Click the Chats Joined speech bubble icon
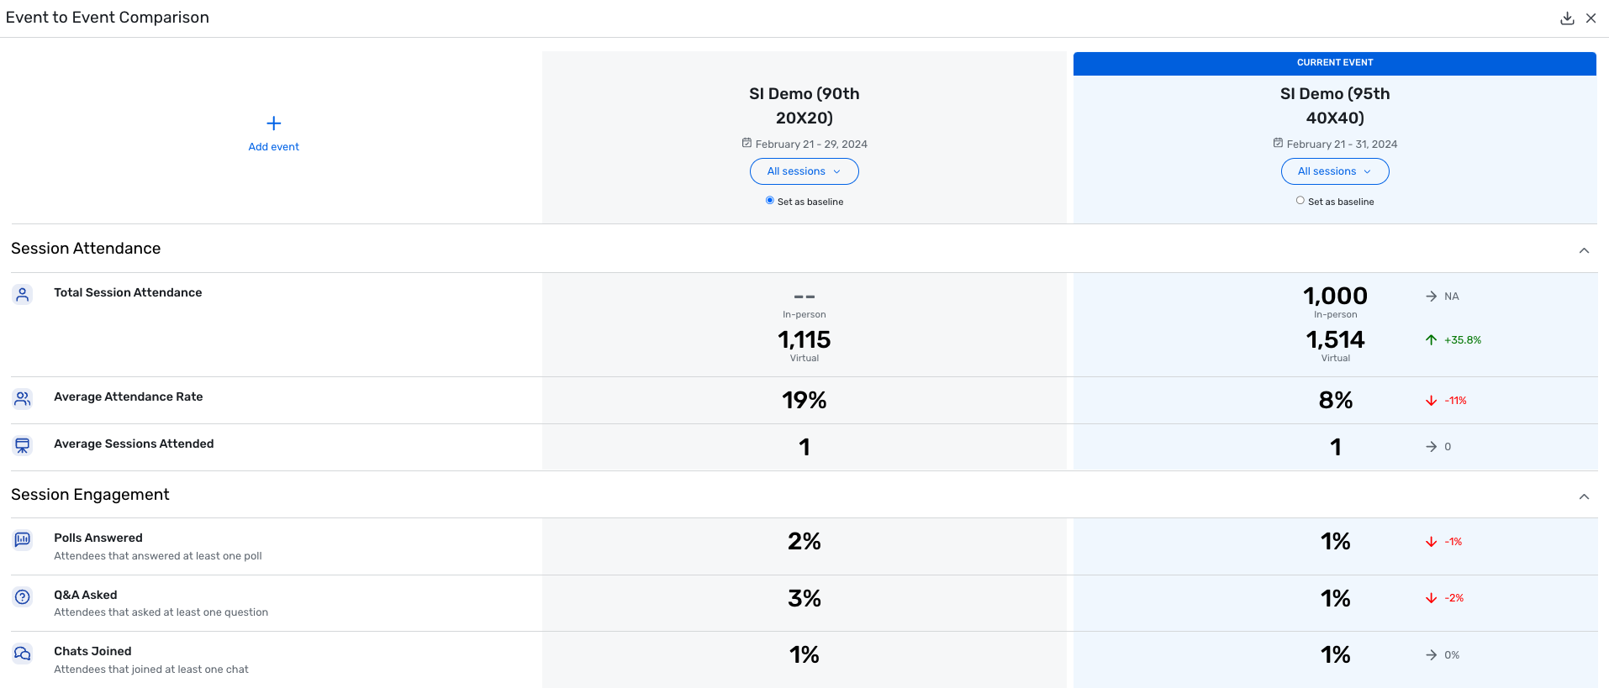This screenshot has height=688, width=1609. pos(23,653)
